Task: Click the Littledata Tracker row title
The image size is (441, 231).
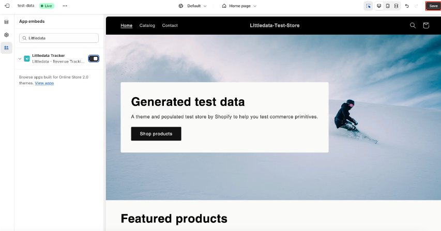Action: click(x=49, y=56)
